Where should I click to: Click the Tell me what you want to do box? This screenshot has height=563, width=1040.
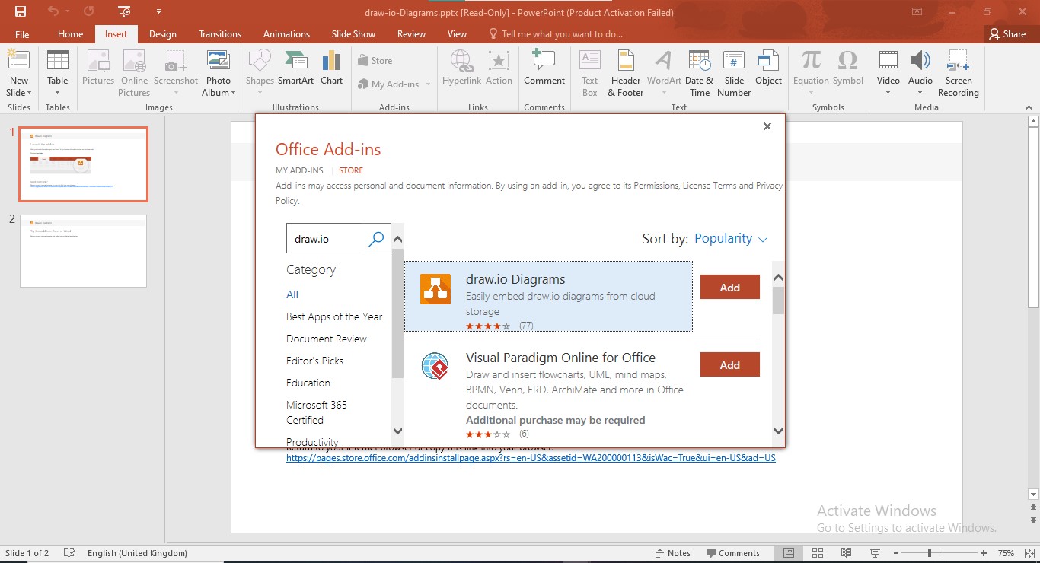point(556,34)
